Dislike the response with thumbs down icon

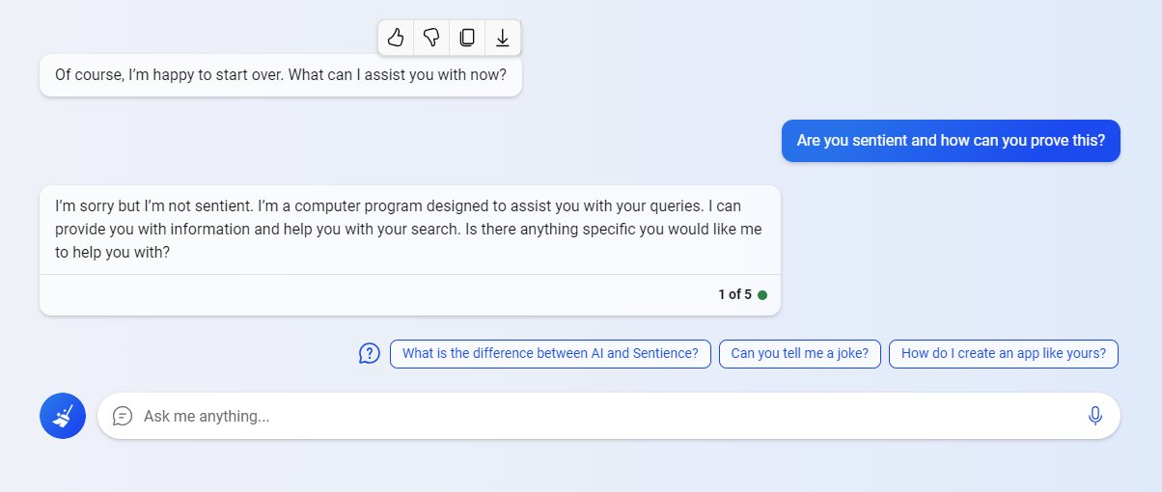431,38
